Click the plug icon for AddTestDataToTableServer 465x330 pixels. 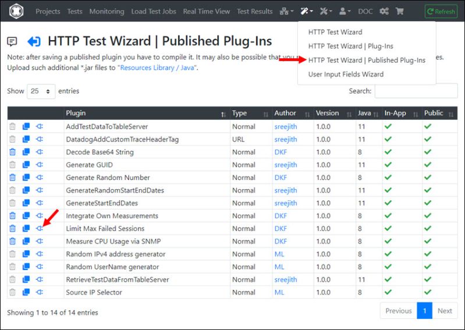tap(40, 127)
